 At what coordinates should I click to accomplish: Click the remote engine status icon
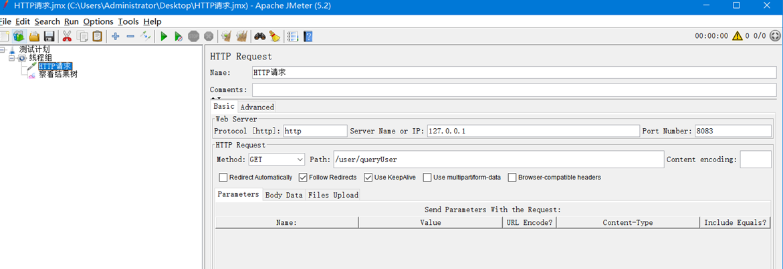tap(774, 36)
